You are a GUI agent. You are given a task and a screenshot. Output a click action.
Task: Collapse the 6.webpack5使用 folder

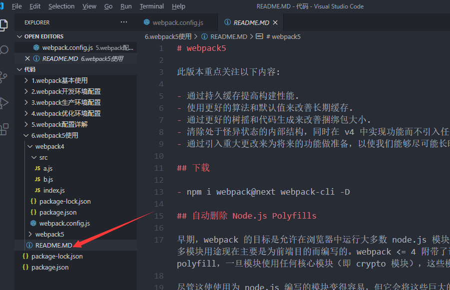pos(26,135)
